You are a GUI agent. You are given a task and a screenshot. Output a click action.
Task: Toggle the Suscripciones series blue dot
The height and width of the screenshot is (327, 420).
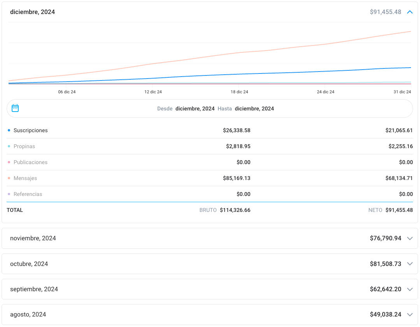click(9, 130)
